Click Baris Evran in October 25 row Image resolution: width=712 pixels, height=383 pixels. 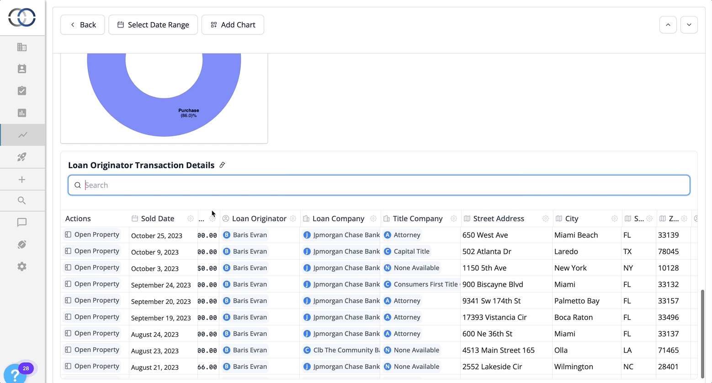pos(245,235)
